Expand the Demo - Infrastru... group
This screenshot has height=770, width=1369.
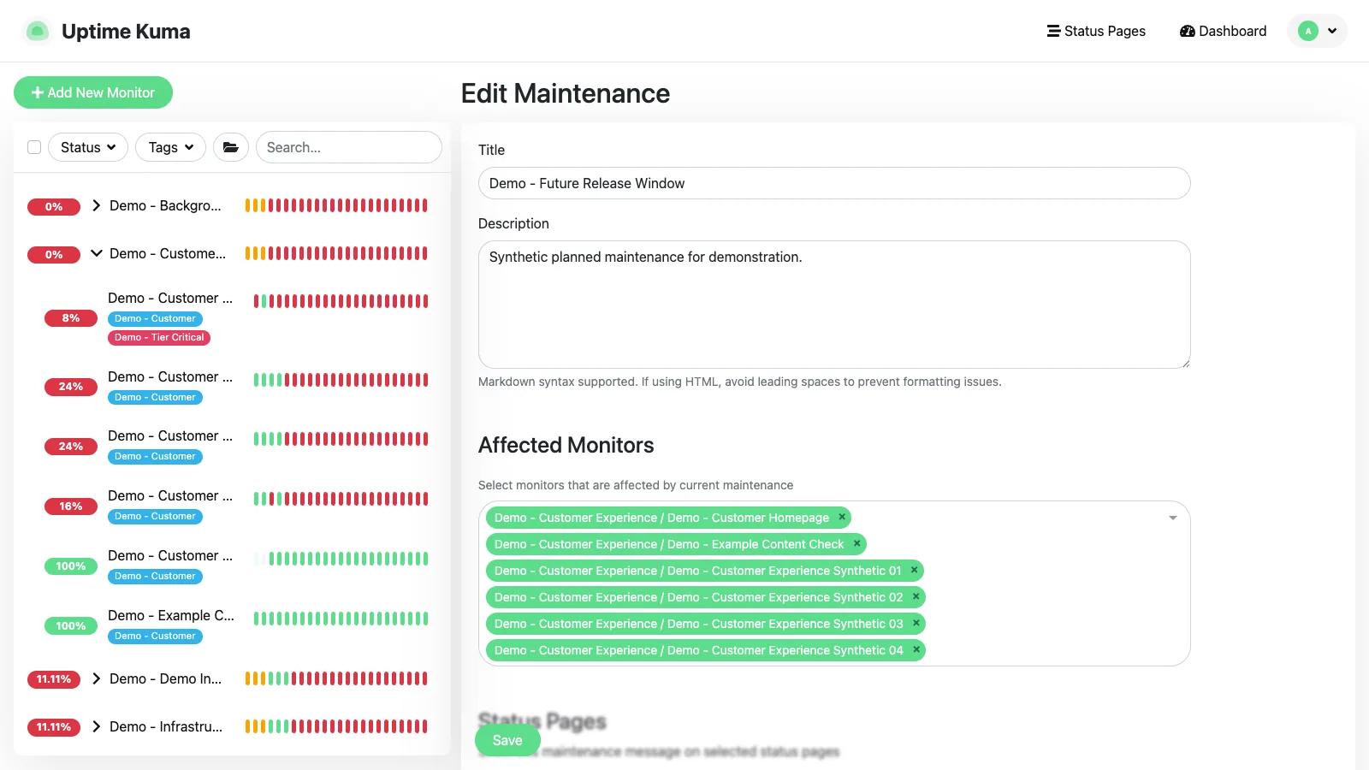coord(97,726)
